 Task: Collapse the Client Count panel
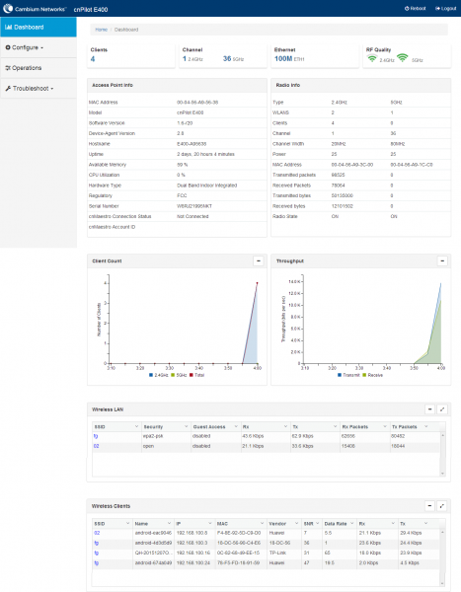259,260
